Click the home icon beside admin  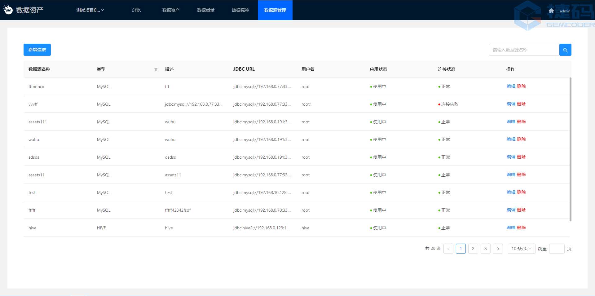click(551, 11)
